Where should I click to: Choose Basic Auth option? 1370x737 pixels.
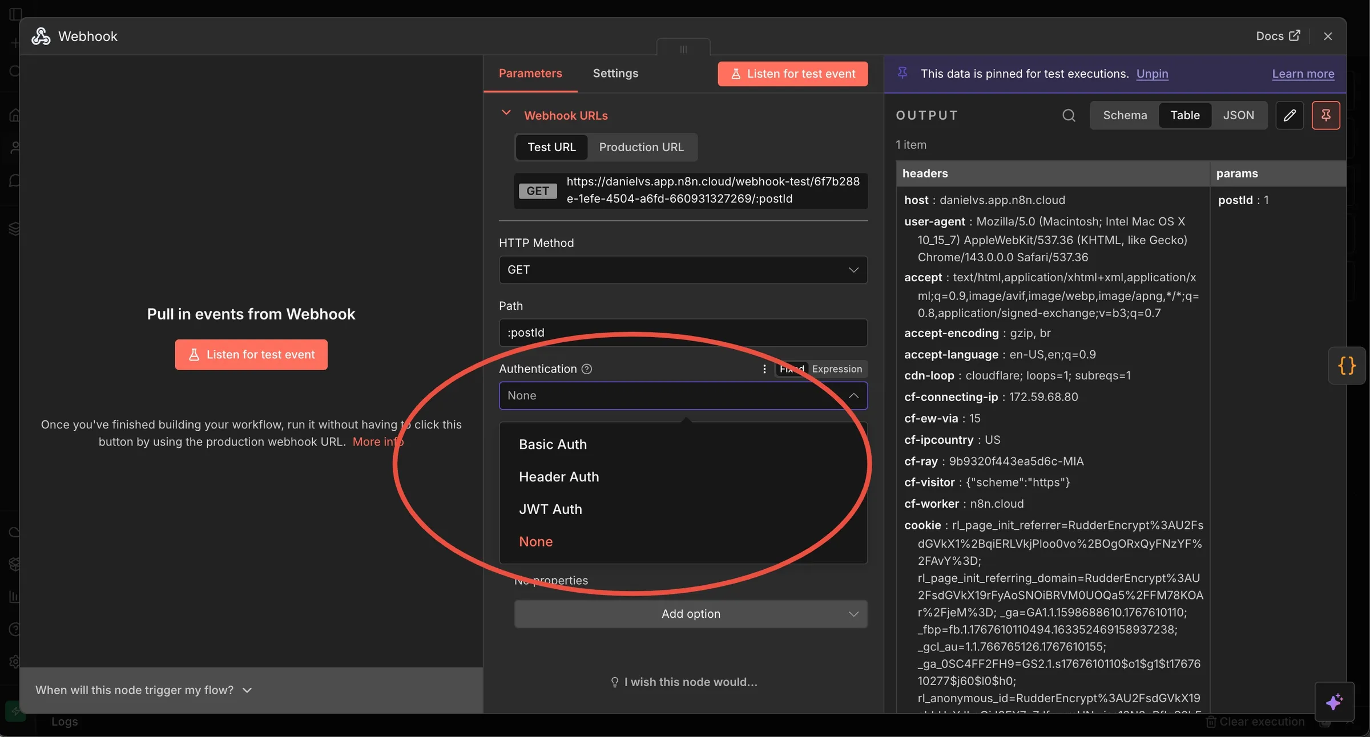coord(683,444)
